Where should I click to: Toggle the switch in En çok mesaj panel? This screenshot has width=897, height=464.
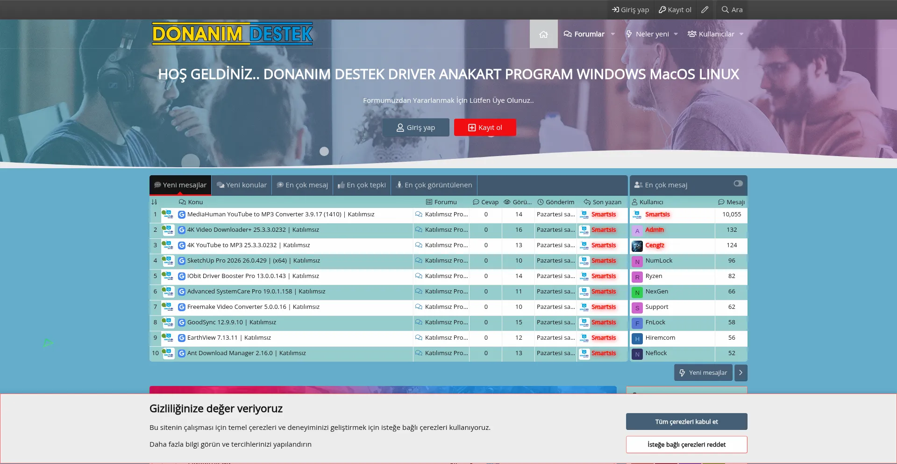[738, 184]
